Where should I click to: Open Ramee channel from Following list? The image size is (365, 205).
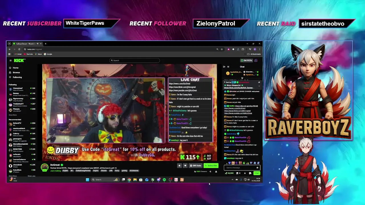(x=22, y=94)
